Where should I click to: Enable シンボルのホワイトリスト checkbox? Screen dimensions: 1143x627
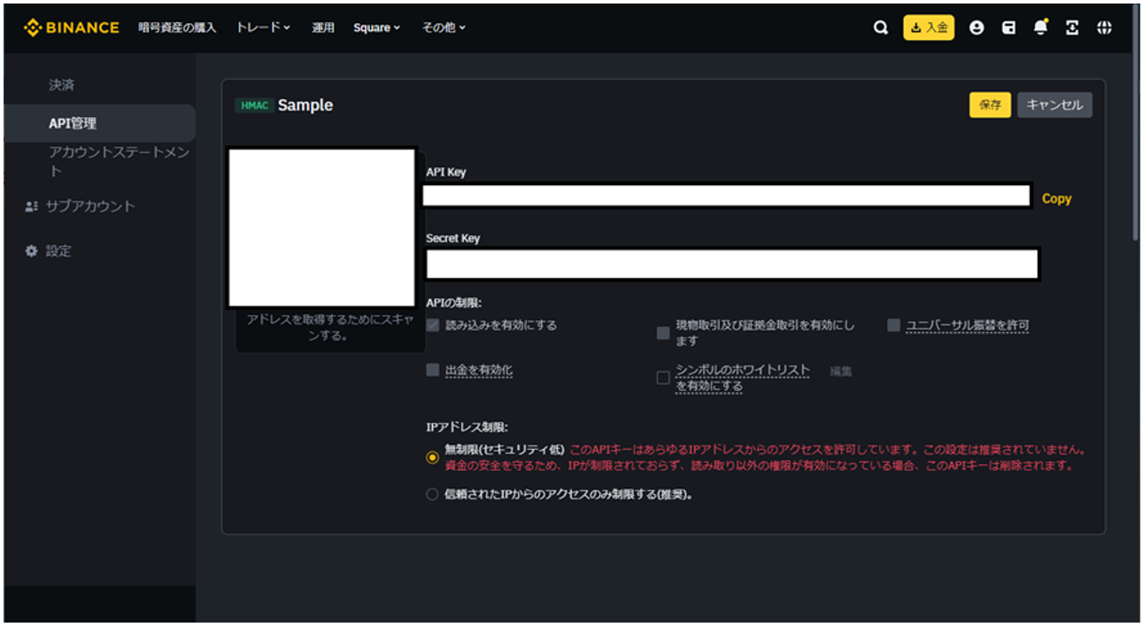click(663, 378)
